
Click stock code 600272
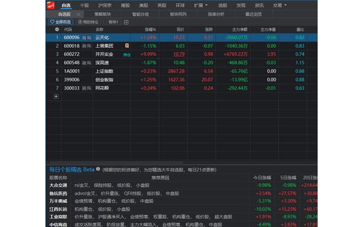[x=72, y=54]
